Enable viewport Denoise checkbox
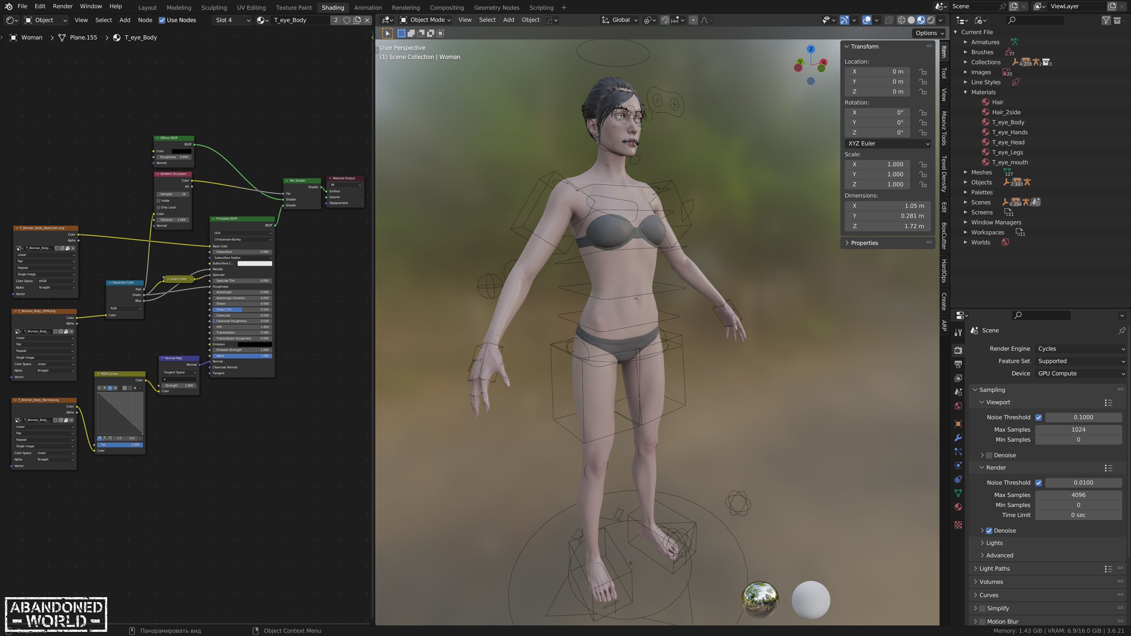The width and height of the screenshot is (1131, 636). [989, 455]
